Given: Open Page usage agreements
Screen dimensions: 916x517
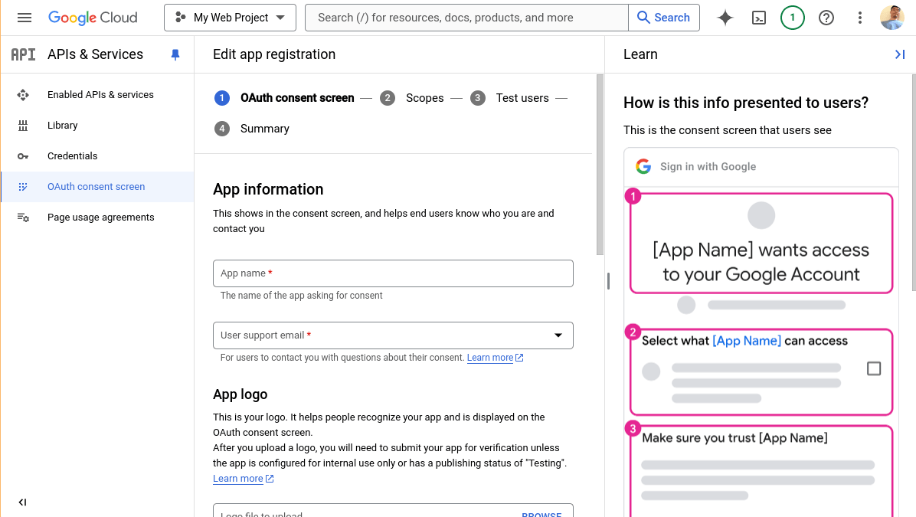Looking at the screenshot, I should pyautogui.click(x=101, y=218).
